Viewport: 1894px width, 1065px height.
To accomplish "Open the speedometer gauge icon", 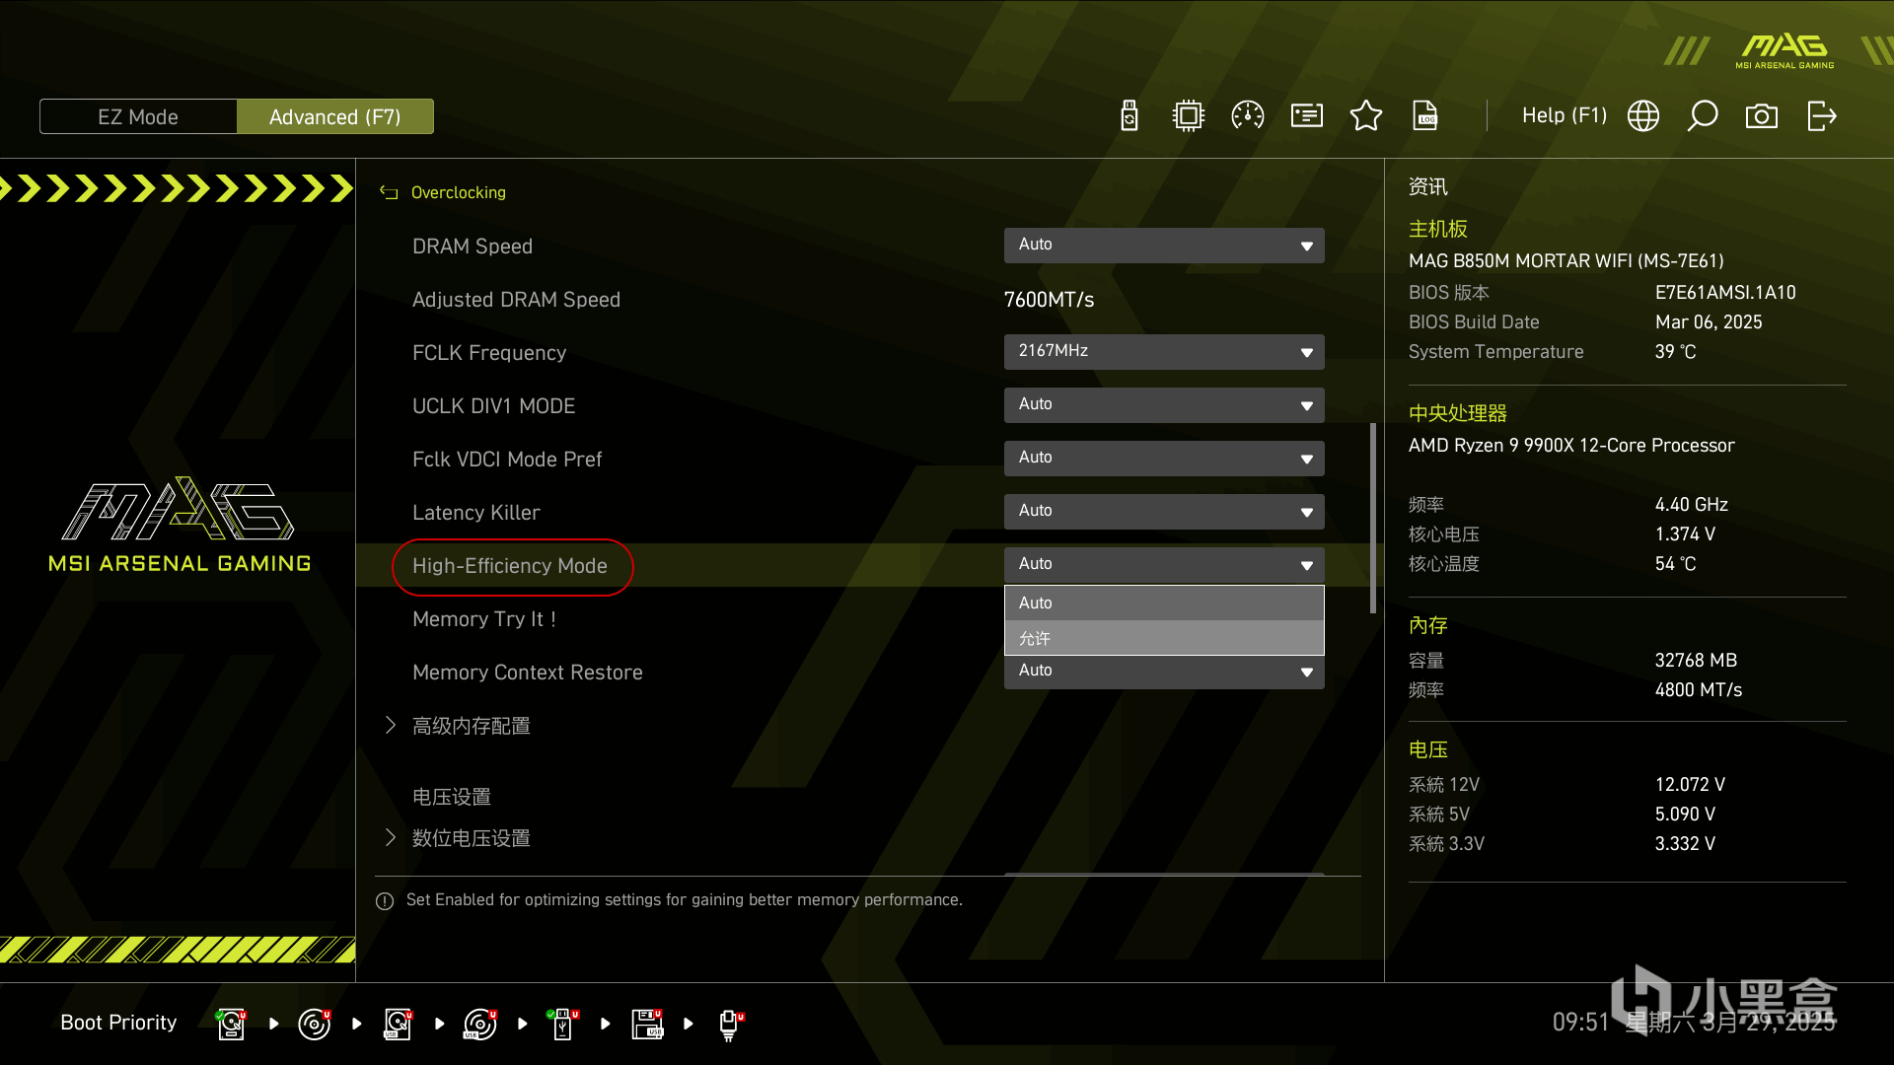I will coord(1248,116).
